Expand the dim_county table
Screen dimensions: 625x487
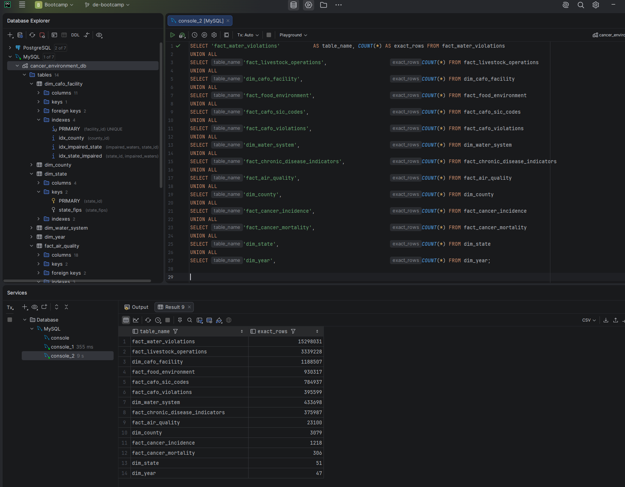pos(31,165)
